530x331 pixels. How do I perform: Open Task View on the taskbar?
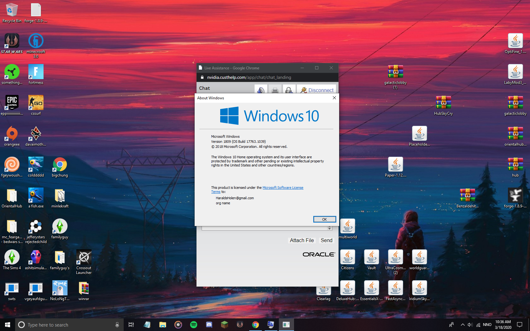pos(131,325)
